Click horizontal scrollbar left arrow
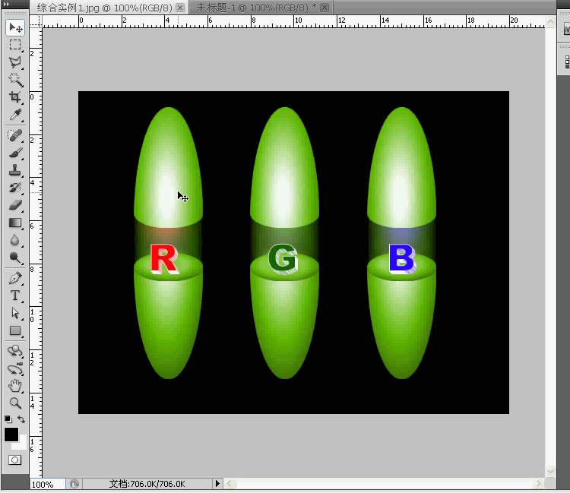The height and width of the screenshot is (493, 570). pyautogui.click(x=230, y=484)
